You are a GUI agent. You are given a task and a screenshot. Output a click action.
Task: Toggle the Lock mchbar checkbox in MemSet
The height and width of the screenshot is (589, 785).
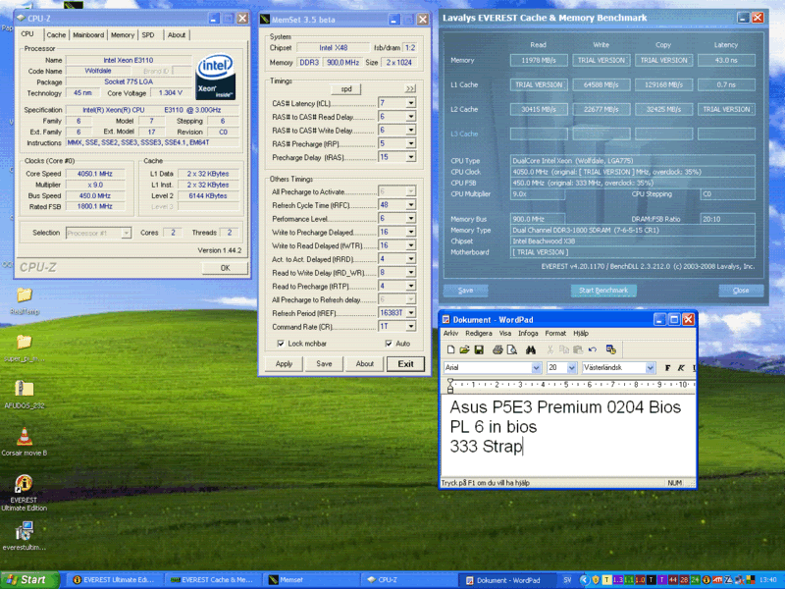point(281,344)
